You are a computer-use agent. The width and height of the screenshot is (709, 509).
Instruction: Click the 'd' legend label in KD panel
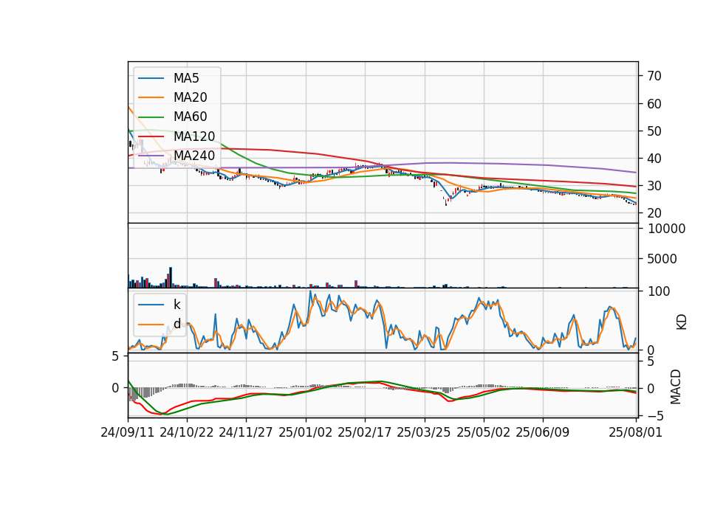coord(177,325)
